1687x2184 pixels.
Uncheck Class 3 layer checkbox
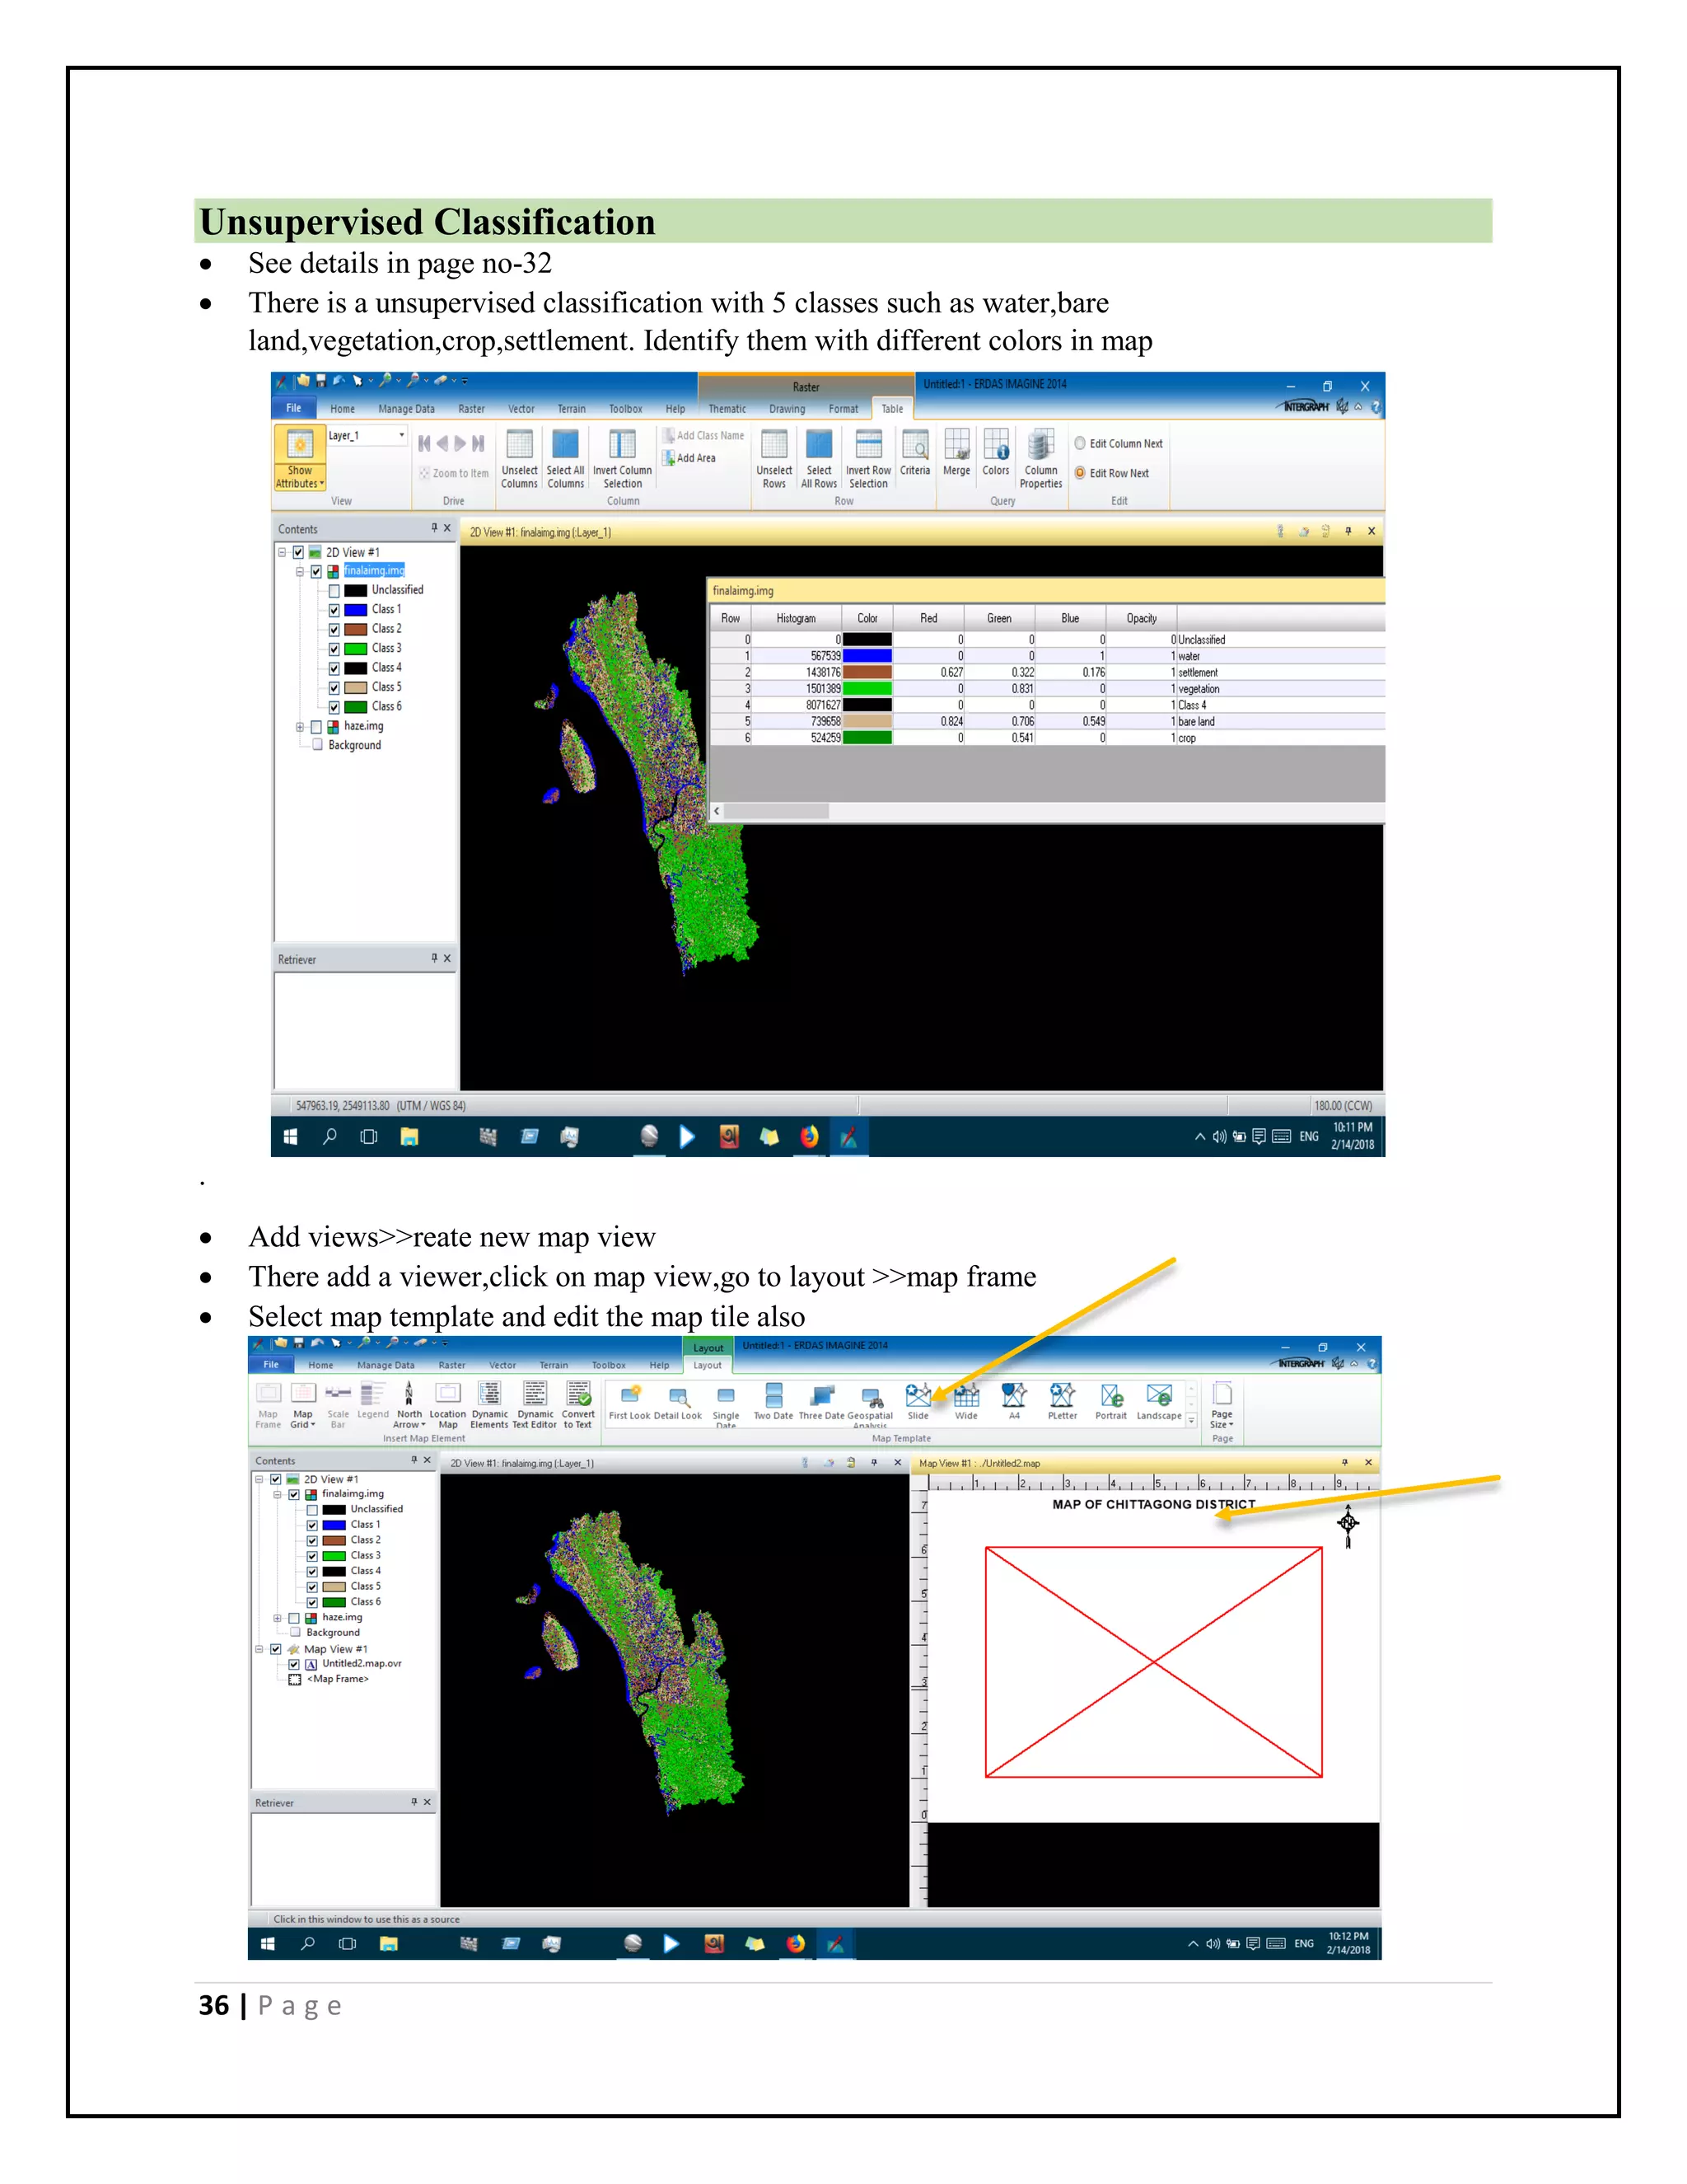coord(334,649)
